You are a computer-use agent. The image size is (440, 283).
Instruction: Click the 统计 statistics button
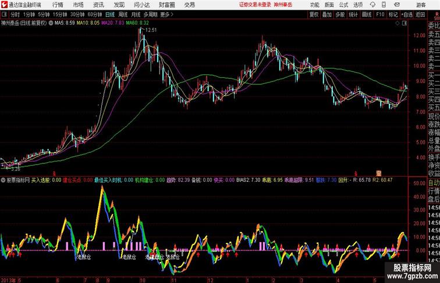(353, 15)
